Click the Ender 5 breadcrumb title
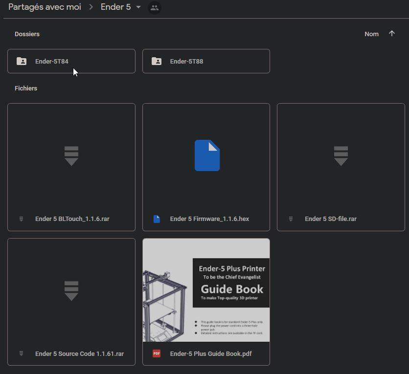409x374 pixels. (116, 7)
